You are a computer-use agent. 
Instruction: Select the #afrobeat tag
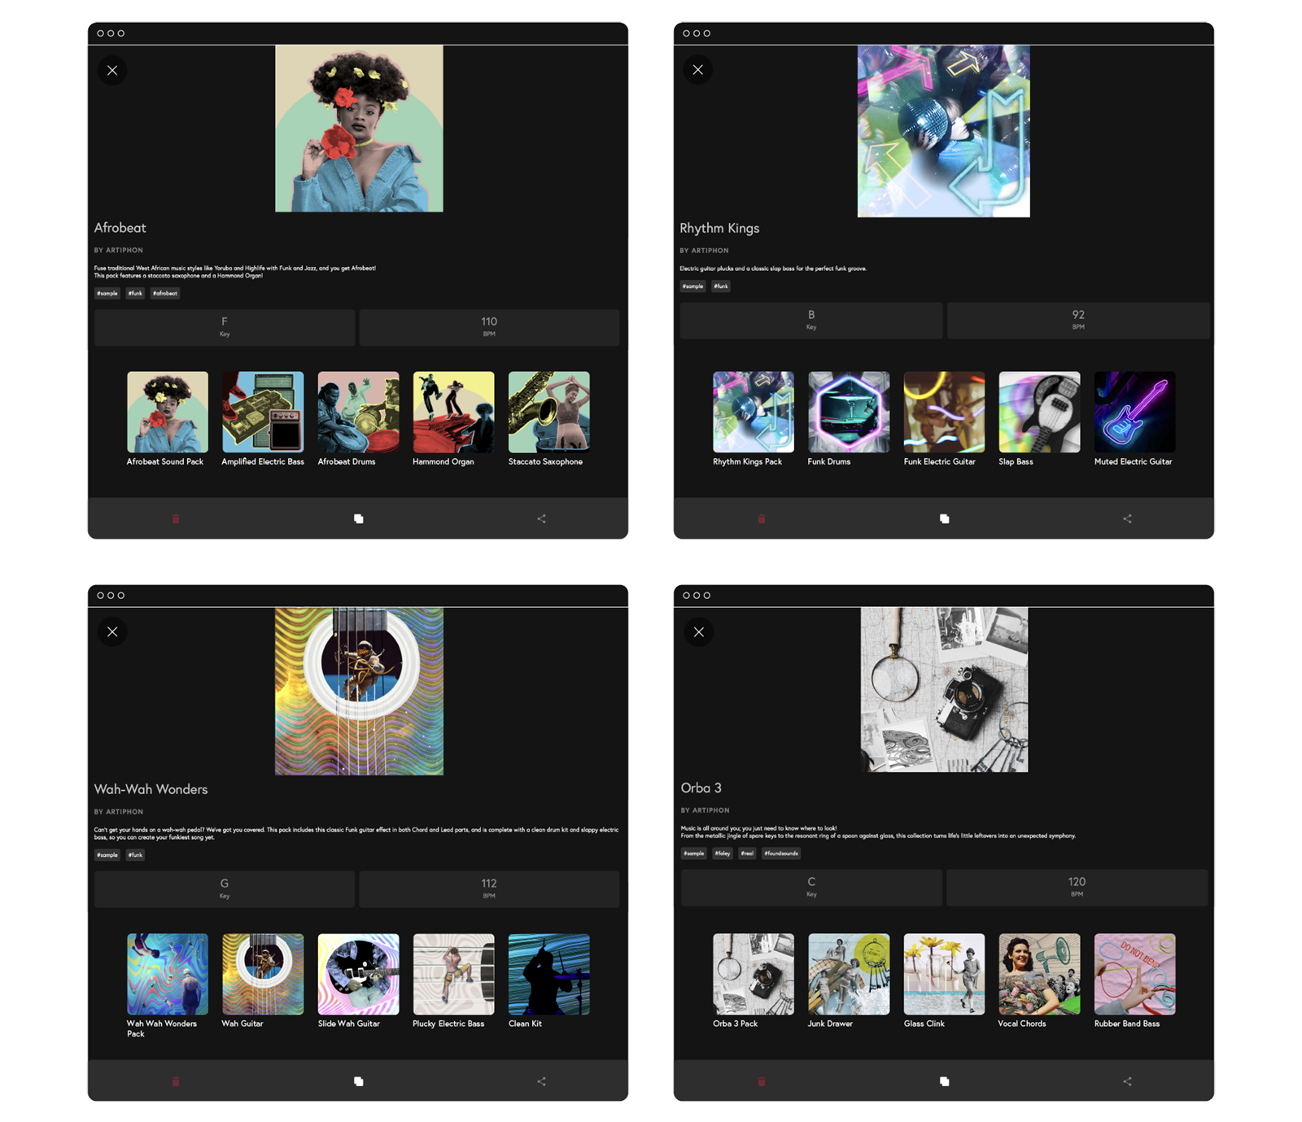[165, 293]
